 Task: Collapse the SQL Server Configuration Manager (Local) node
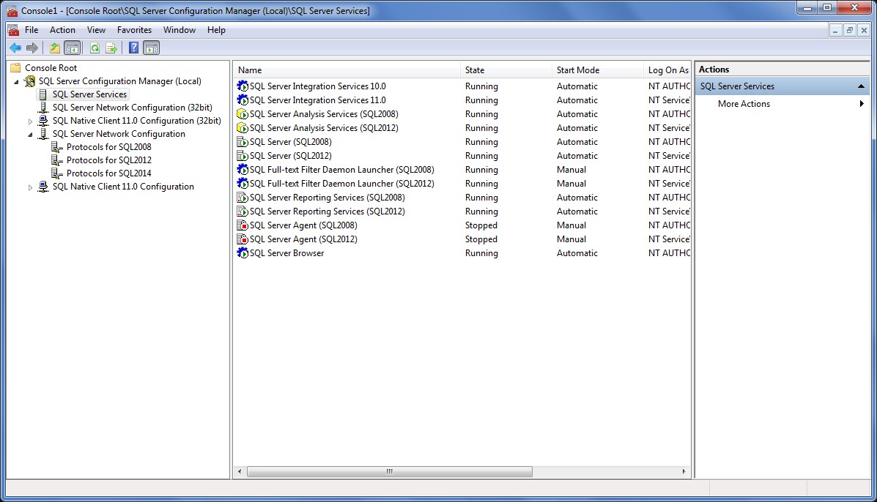(17, 82)
